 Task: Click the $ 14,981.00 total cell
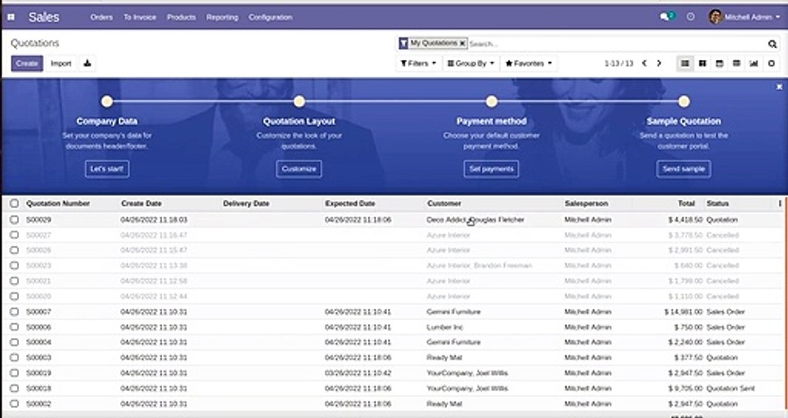click(x=683, y=312)
